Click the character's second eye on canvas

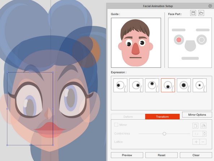coord(73,100)
